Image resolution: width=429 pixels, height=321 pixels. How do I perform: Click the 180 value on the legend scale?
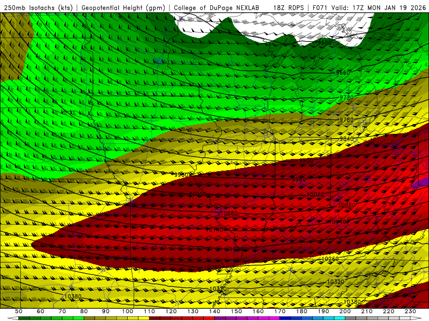301,311
